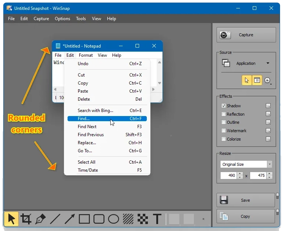Enable the Reflection effect checkbox

pyautogui.click(x=223, y=114)
